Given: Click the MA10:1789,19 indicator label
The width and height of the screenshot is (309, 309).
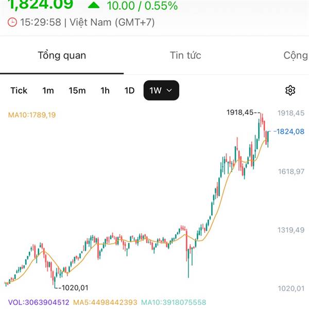Looking at the screenshot, I should pyautogui.click(x=32, y=115).
